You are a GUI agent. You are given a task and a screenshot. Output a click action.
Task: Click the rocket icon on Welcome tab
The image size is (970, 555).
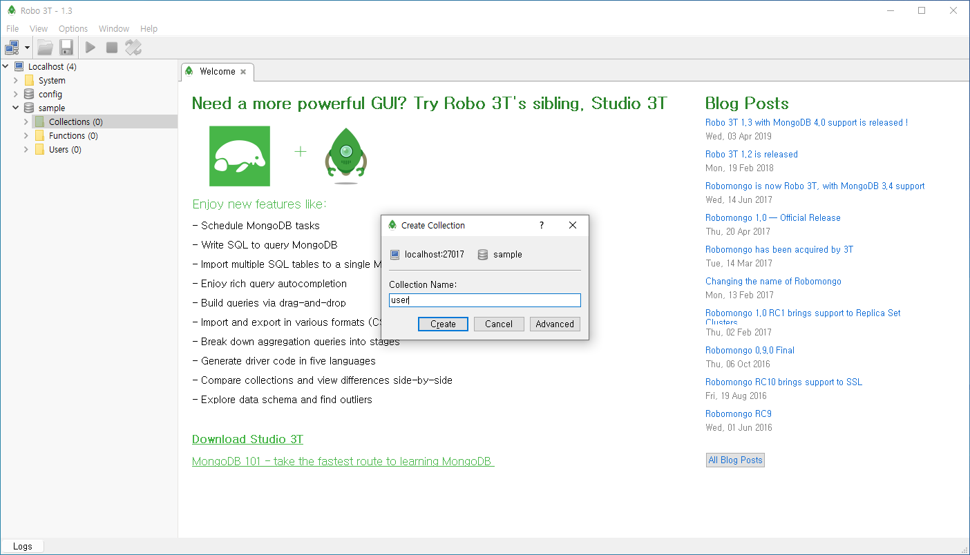pos(189,71)
